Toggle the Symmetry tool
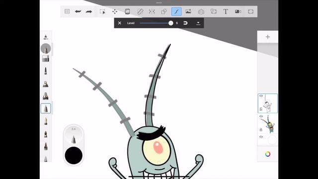Image resolution: width=318 pixels, height=179 pixels. point(152,11)
